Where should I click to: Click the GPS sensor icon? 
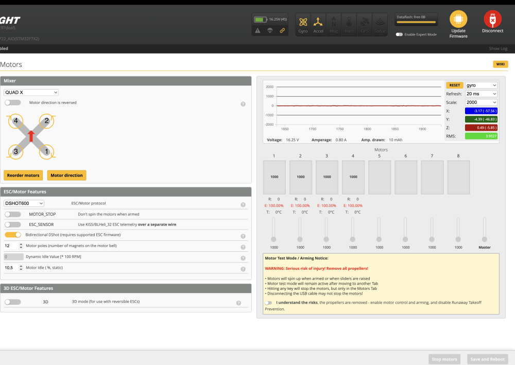pos(365,22)
